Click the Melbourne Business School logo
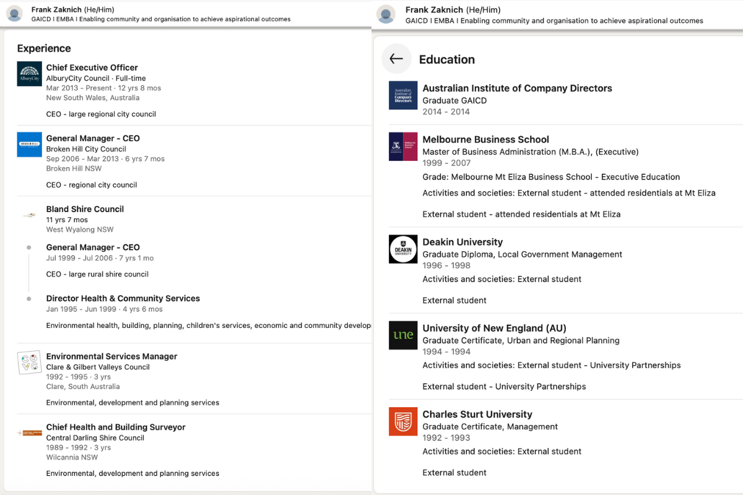743x495 pixels. pyautogui.click(x=403, y=147)
